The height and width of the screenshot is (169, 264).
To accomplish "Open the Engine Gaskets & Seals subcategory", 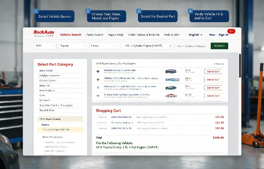I will pyautogui.click(x=55, y=146).
